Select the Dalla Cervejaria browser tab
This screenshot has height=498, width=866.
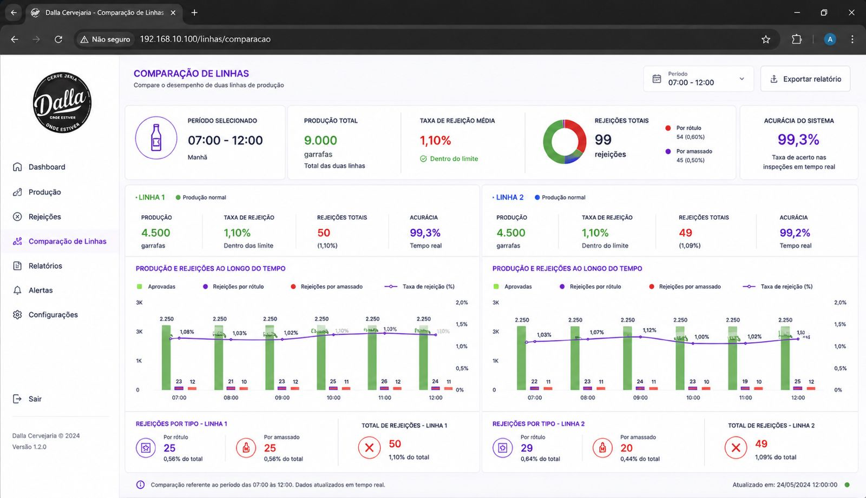coord(104,12)
